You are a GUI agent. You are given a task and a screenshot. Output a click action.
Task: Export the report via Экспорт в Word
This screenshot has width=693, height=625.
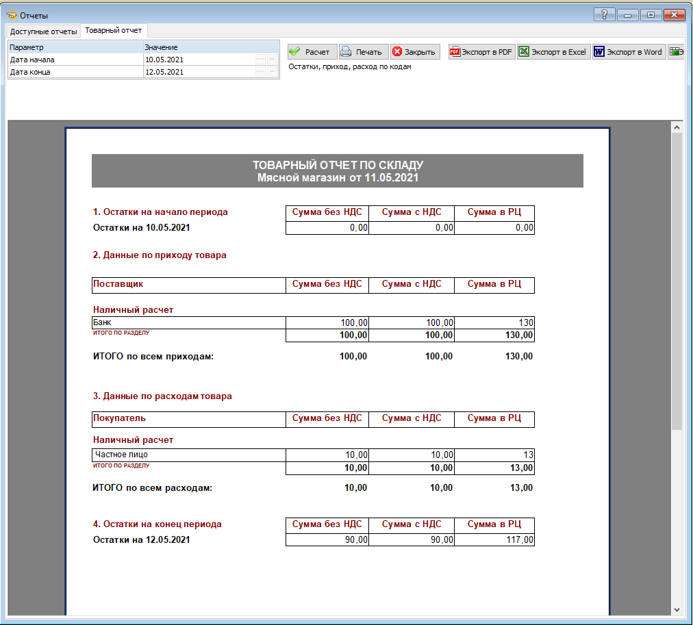[628, 52]
